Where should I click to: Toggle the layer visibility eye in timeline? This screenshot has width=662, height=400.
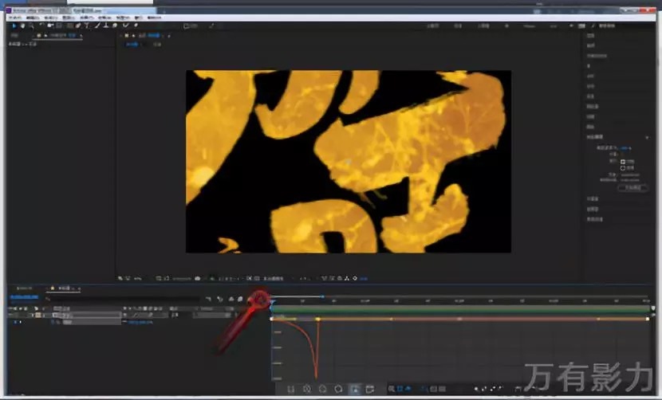click(12, 316)
